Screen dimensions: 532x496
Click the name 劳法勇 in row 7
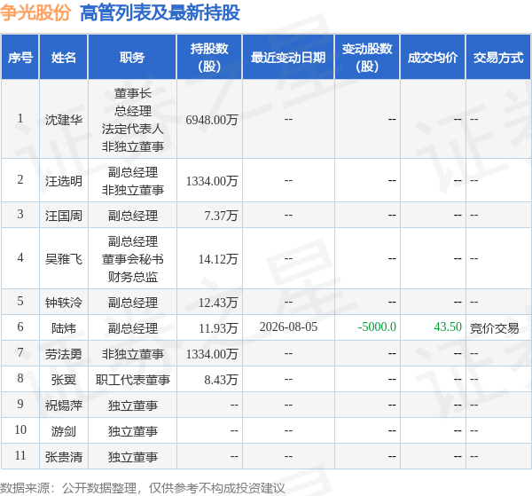pos(64,354)
